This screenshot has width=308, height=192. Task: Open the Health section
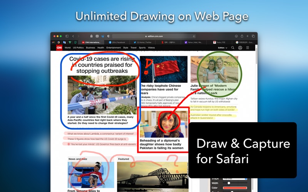point(100,48)
